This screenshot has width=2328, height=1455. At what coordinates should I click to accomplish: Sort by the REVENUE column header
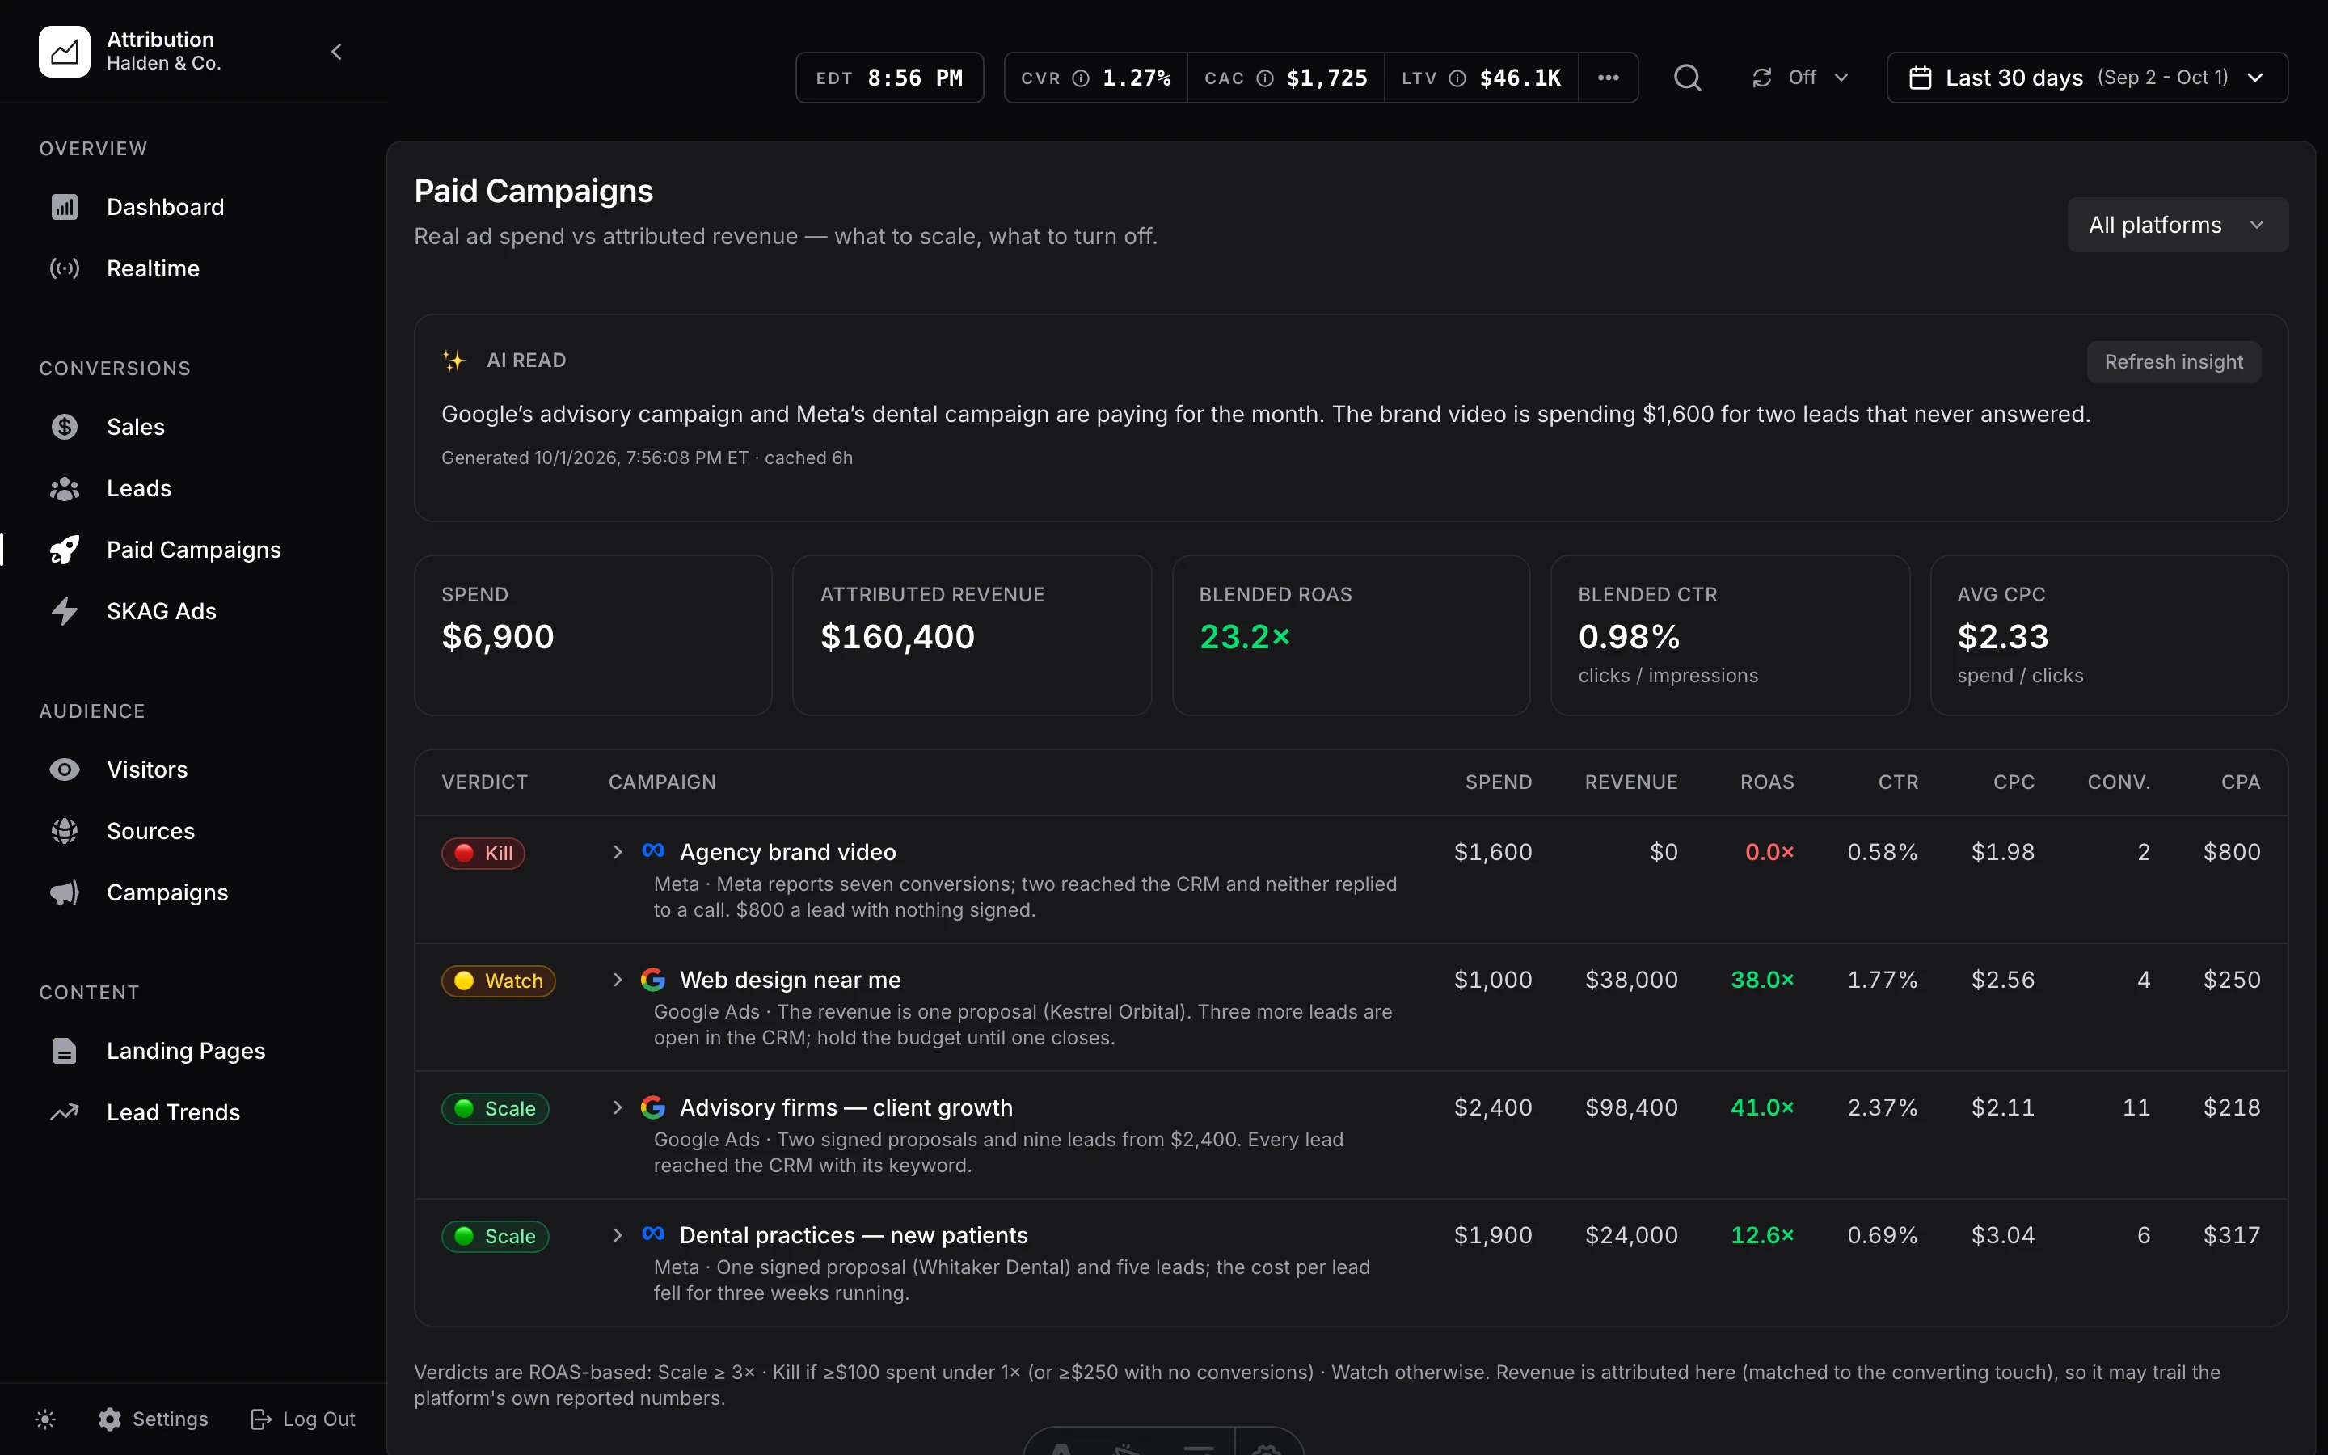(1630, 782)
